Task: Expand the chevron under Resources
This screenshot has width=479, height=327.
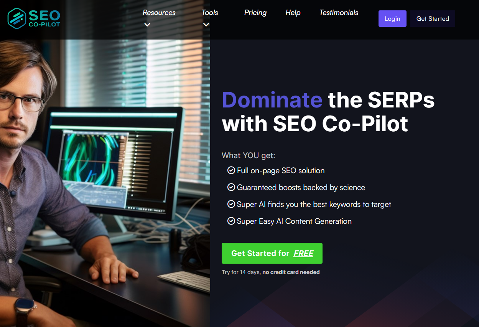Action: point(147,25)
